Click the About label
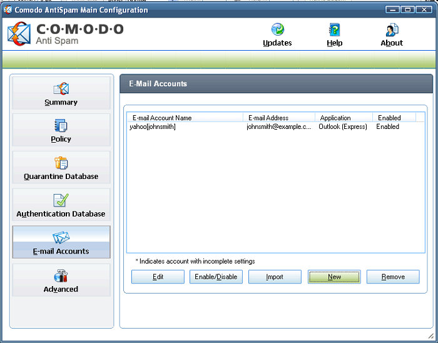 click(392, 43)
